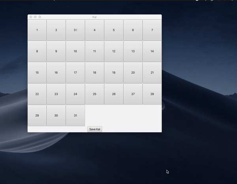Open the day marked 3 !

point(75,30)
